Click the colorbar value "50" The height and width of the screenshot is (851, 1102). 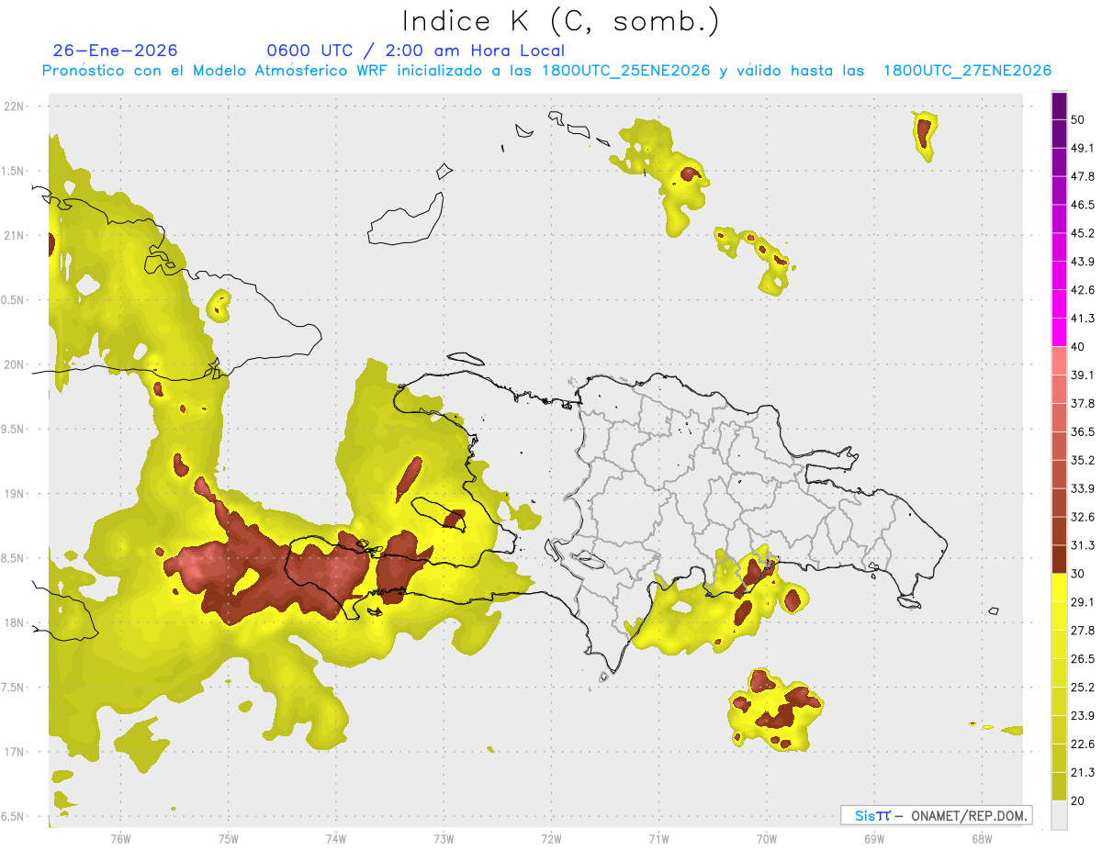tap(1078, 120)
